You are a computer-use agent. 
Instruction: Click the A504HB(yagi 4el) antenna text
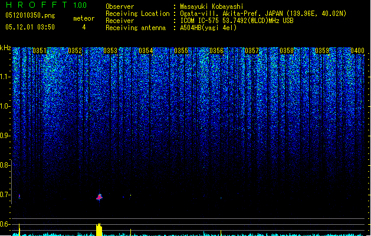coord(208,28)
